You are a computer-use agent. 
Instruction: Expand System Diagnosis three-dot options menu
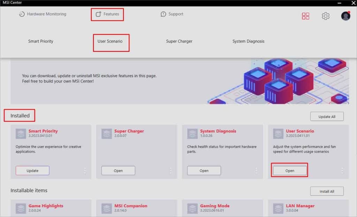click(x=256, y=171)
